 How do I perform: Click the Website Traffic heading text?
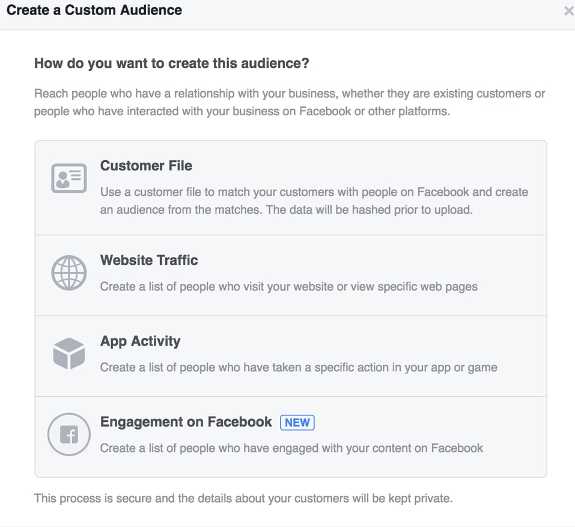(x=148, y=260)
